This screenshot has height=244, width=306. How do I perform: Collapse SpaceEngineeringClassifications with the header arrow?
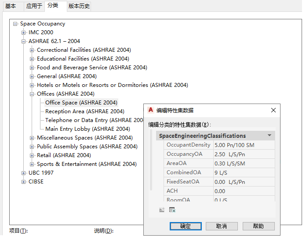(x=270, y=135)
